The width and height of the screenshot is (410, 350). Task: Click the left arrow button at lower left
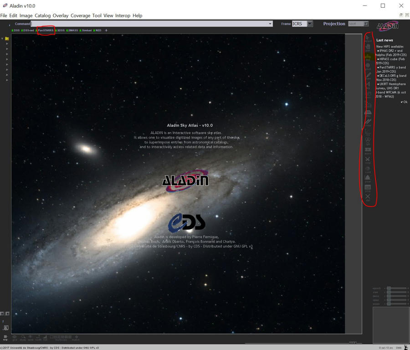click(x=2, y=314)
